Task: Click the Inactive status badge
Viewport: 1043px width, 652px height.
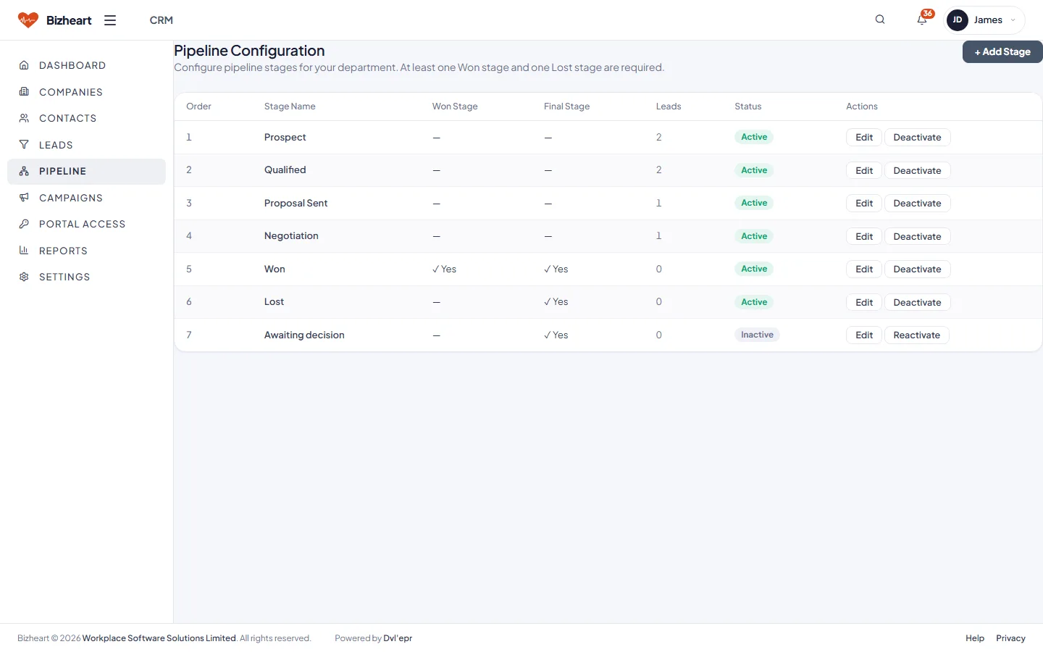Action: click(x=757, y=335)
